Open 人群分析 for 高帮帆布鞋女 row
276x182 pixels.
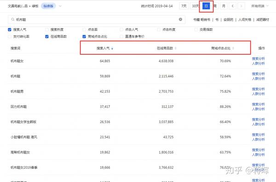pos(258,155)
